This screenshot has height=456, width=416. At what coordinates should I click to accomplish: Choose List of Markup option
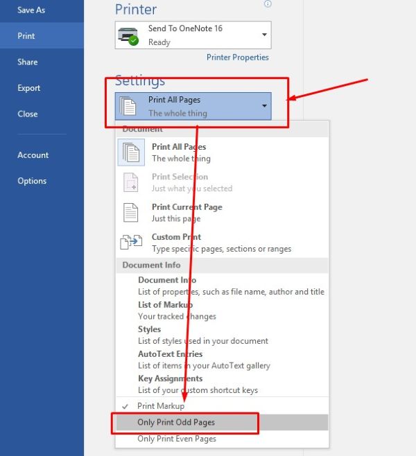(x=222, y=310)
